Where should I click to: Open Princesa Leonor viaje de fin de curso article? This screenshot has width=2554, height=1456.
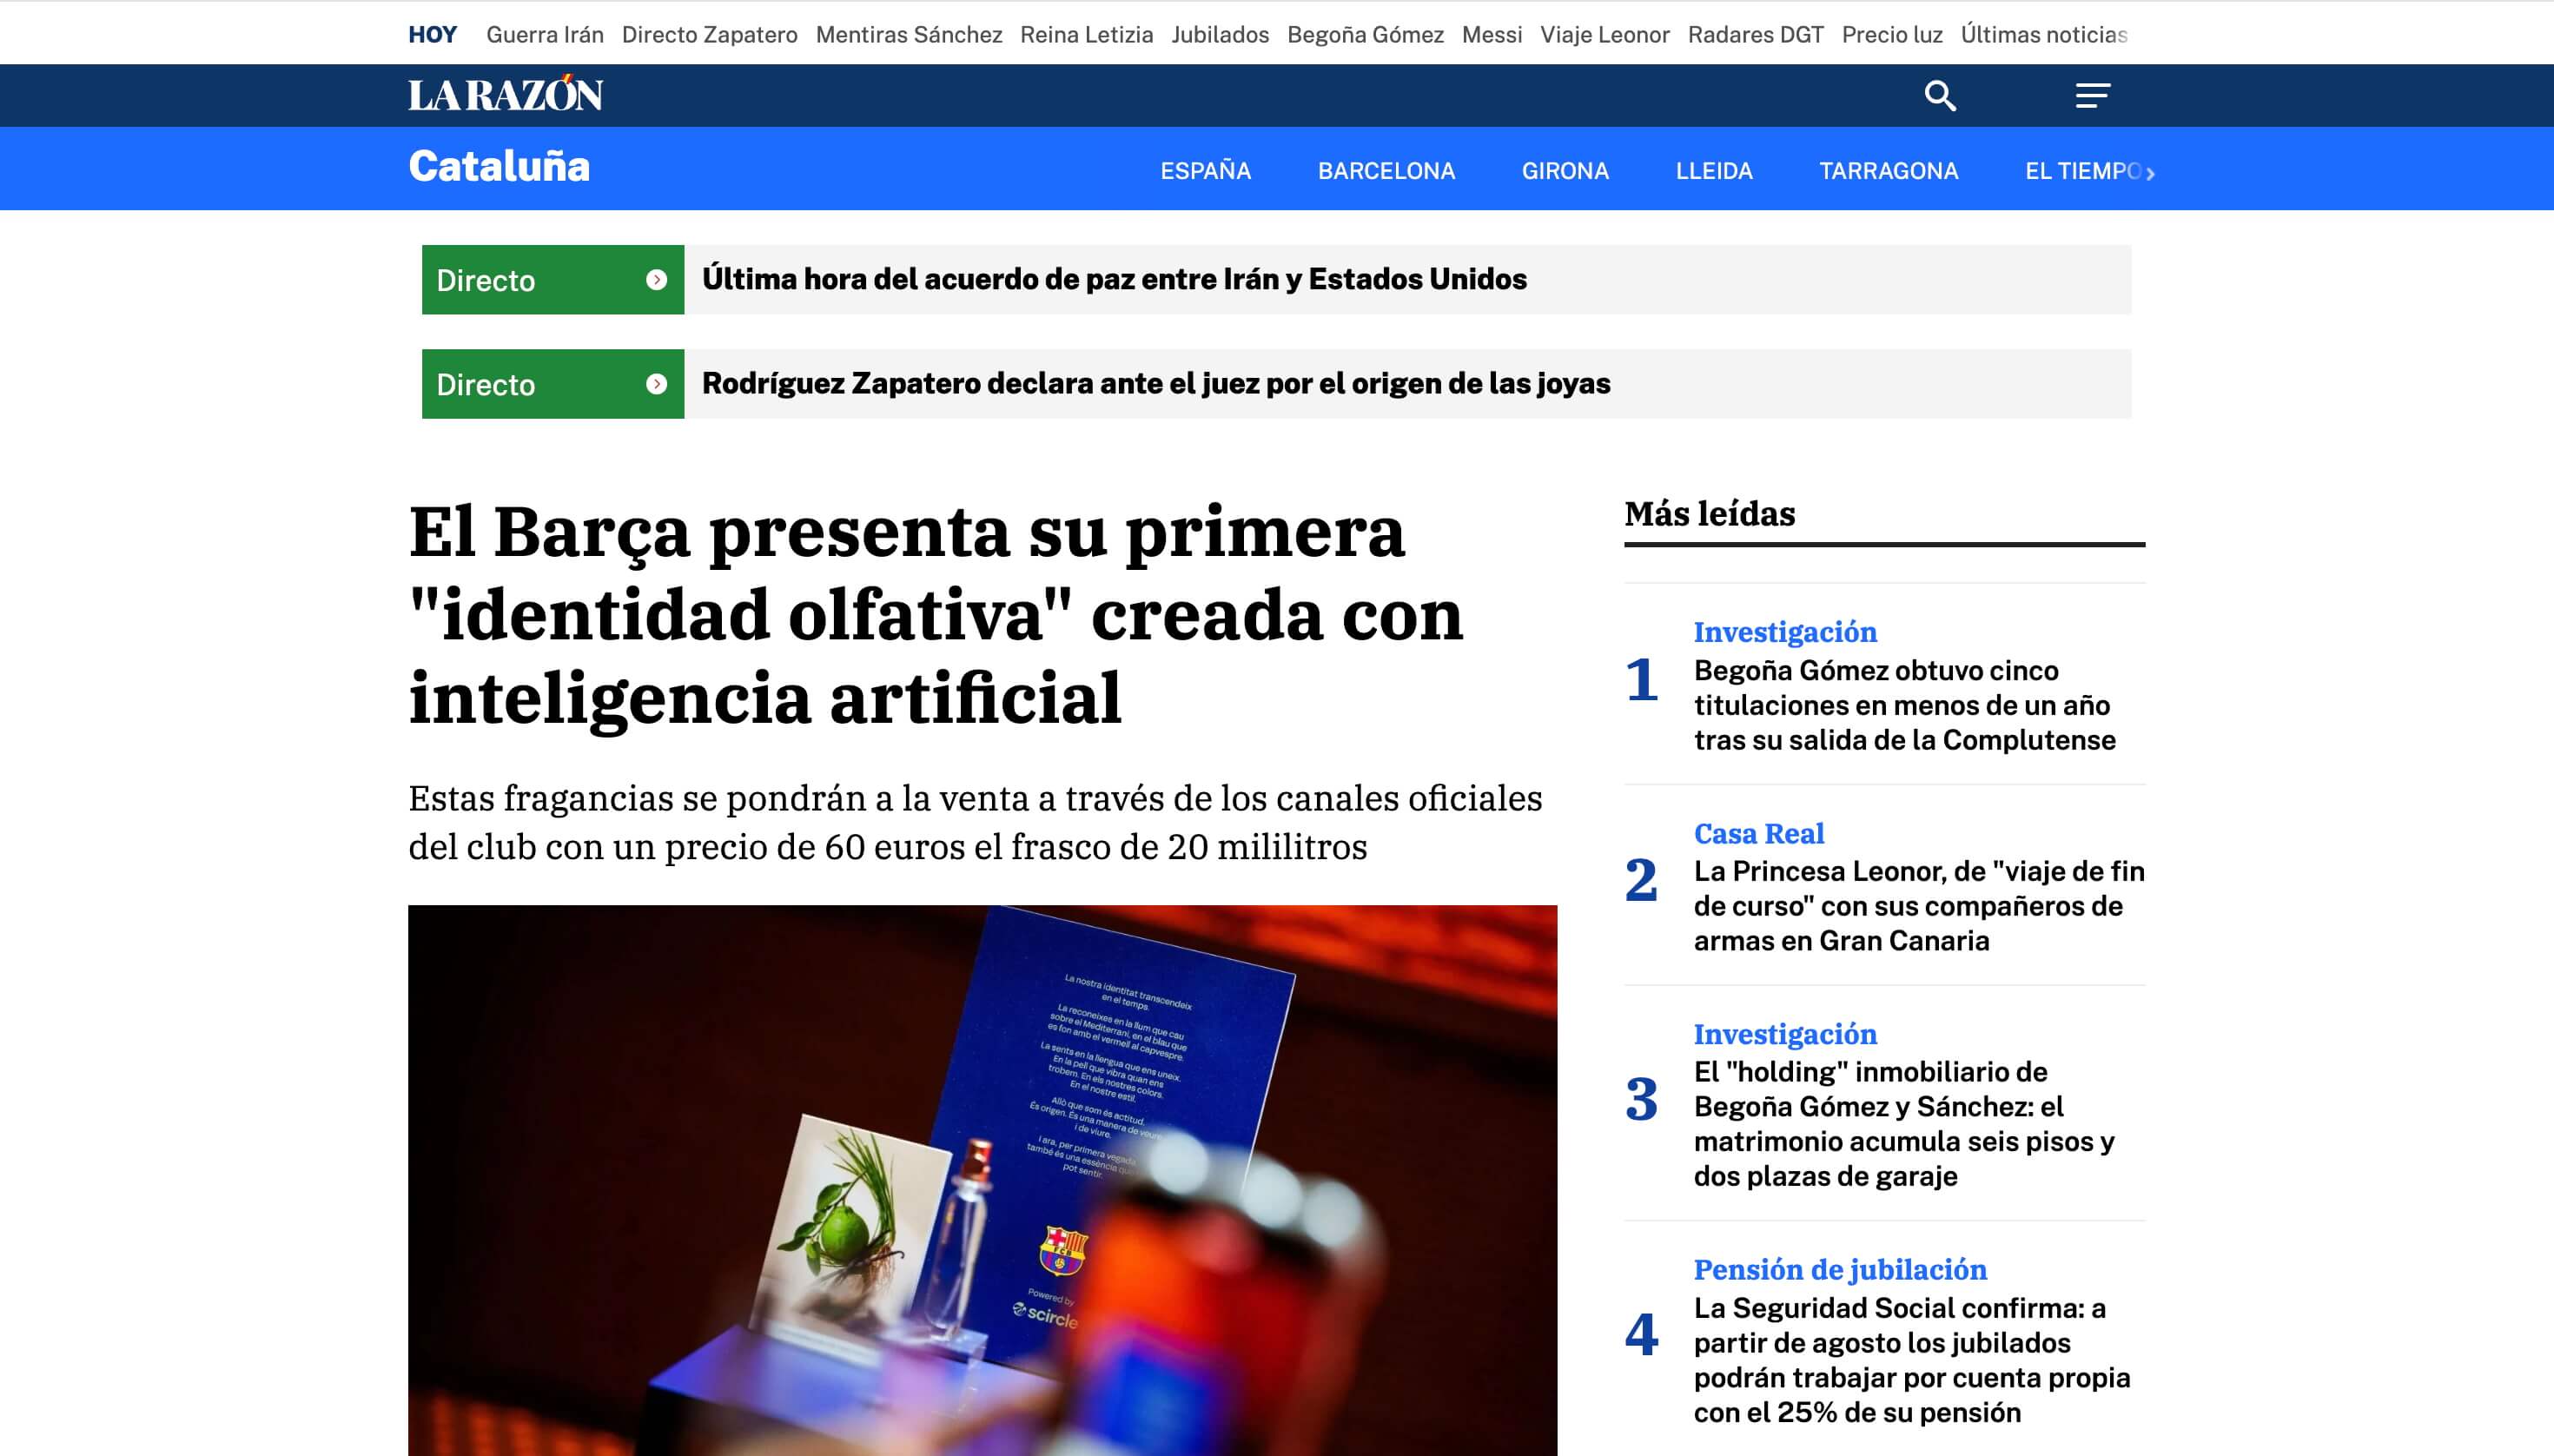point(1919,906)
